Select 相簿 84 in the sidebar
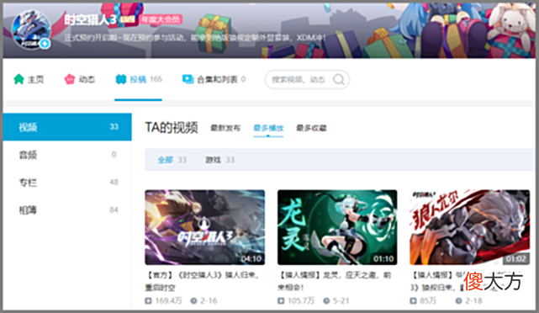Image resolution: width=539 pixels, height=313 pixels. click(x=67, y=210)
